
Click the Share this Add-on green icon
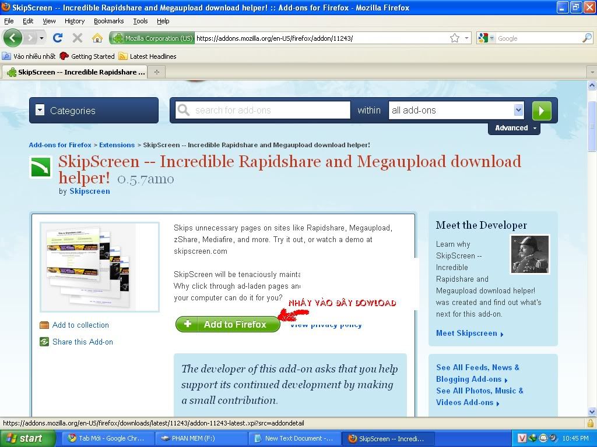point(44,342)
